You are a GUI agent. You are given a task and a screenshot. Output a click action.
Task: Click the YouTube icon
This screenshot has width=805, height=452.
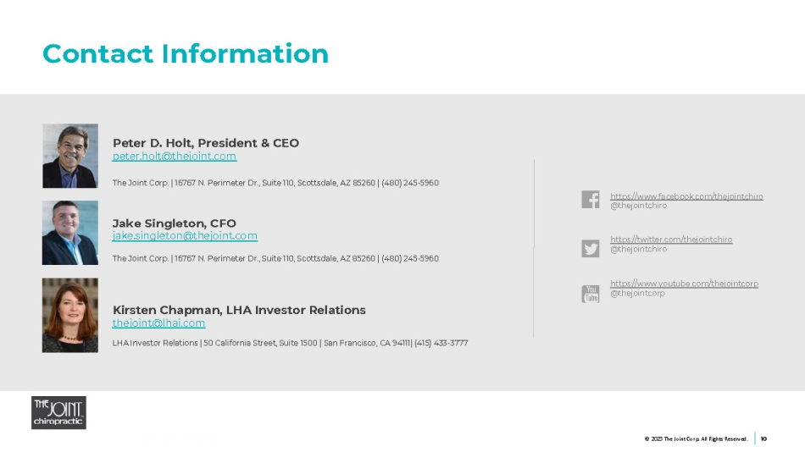(x=591, y=294)
